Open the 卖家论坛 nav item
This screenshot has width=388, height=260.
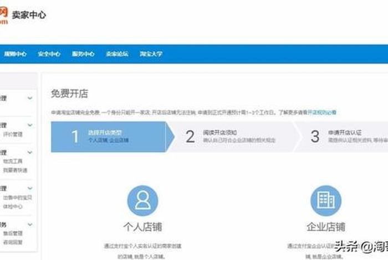click(117, 54)
